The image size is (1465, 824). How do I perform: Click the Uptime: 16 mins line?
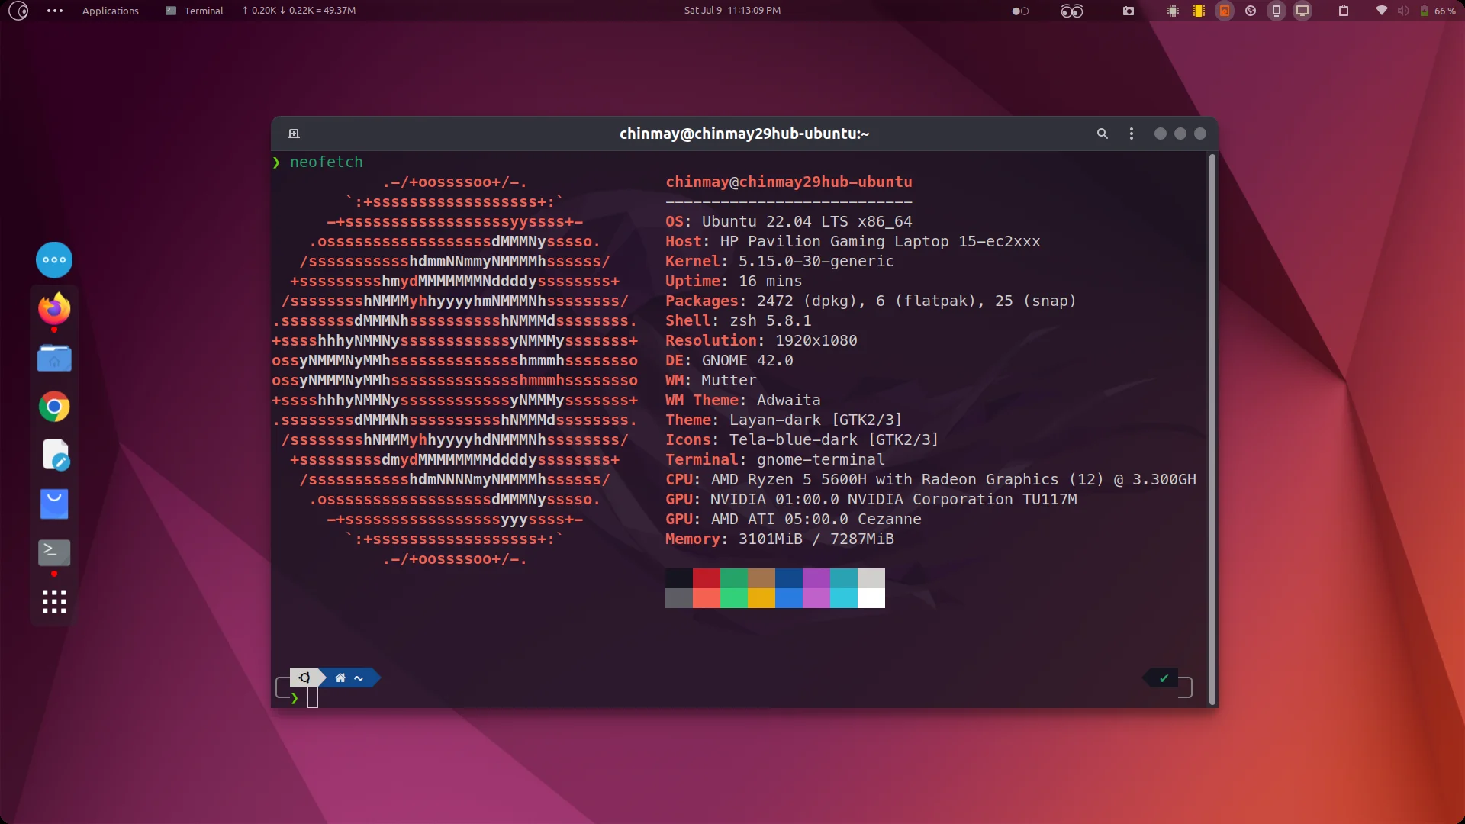coord(734,281)
